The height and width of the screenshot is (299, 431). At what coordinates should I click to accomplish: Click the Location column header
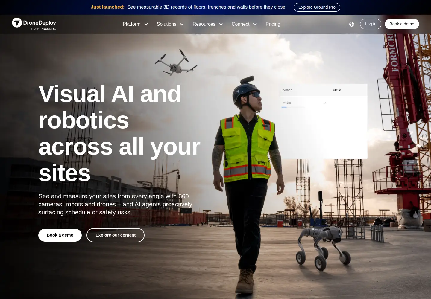click(287, 90)
